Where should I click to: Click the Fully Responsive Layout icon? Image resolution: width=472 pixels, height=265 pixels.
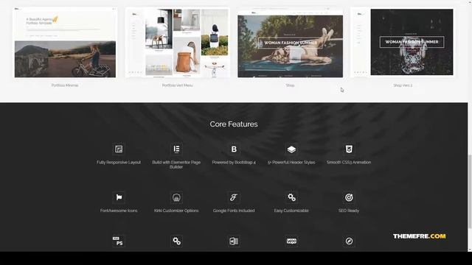[119, 149]
